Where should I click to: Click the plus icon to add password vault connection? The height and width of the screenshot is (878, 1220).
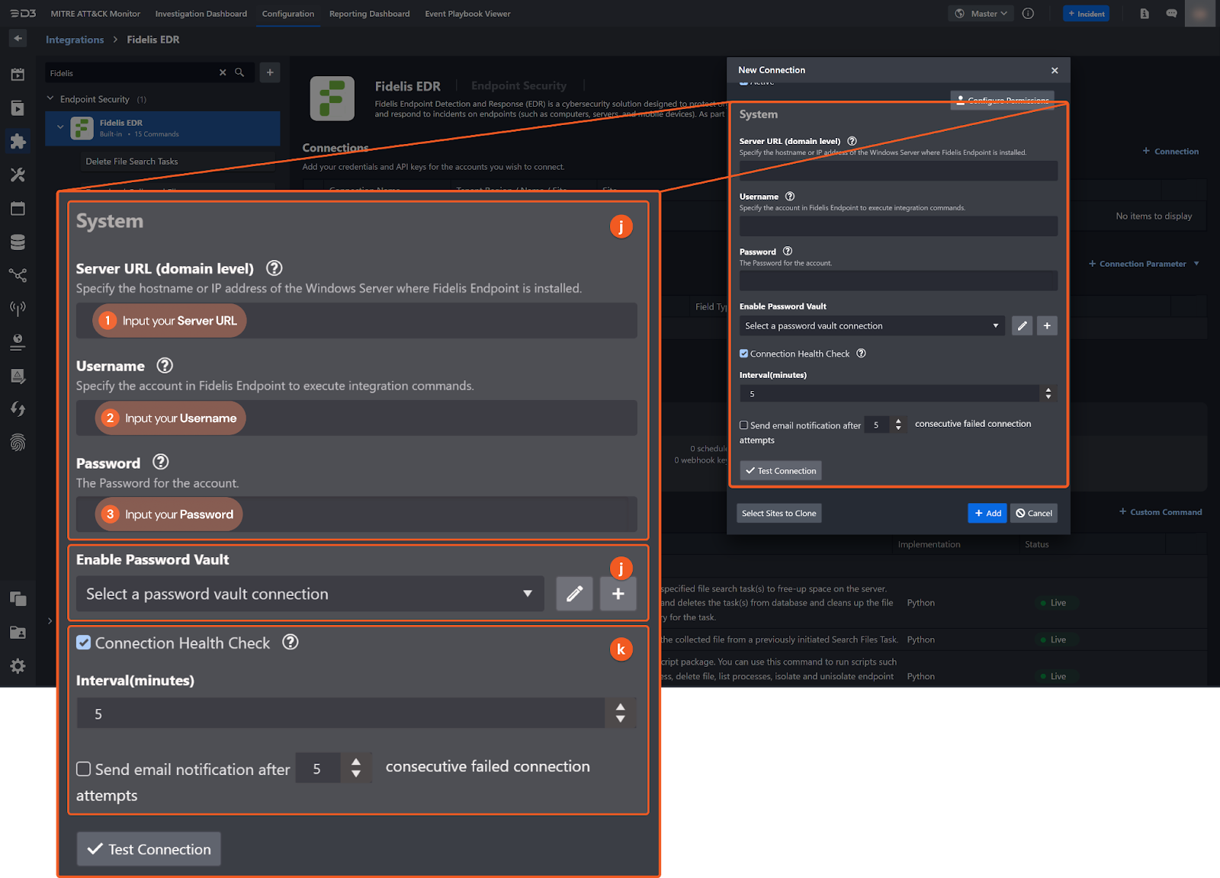coord(1047,326)
